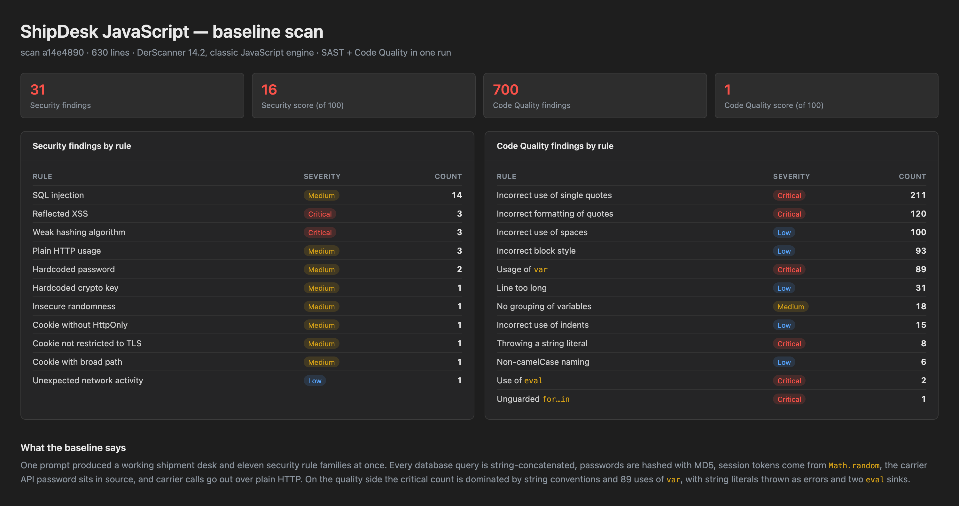Open the 16 Security score card

click(363, 96)
